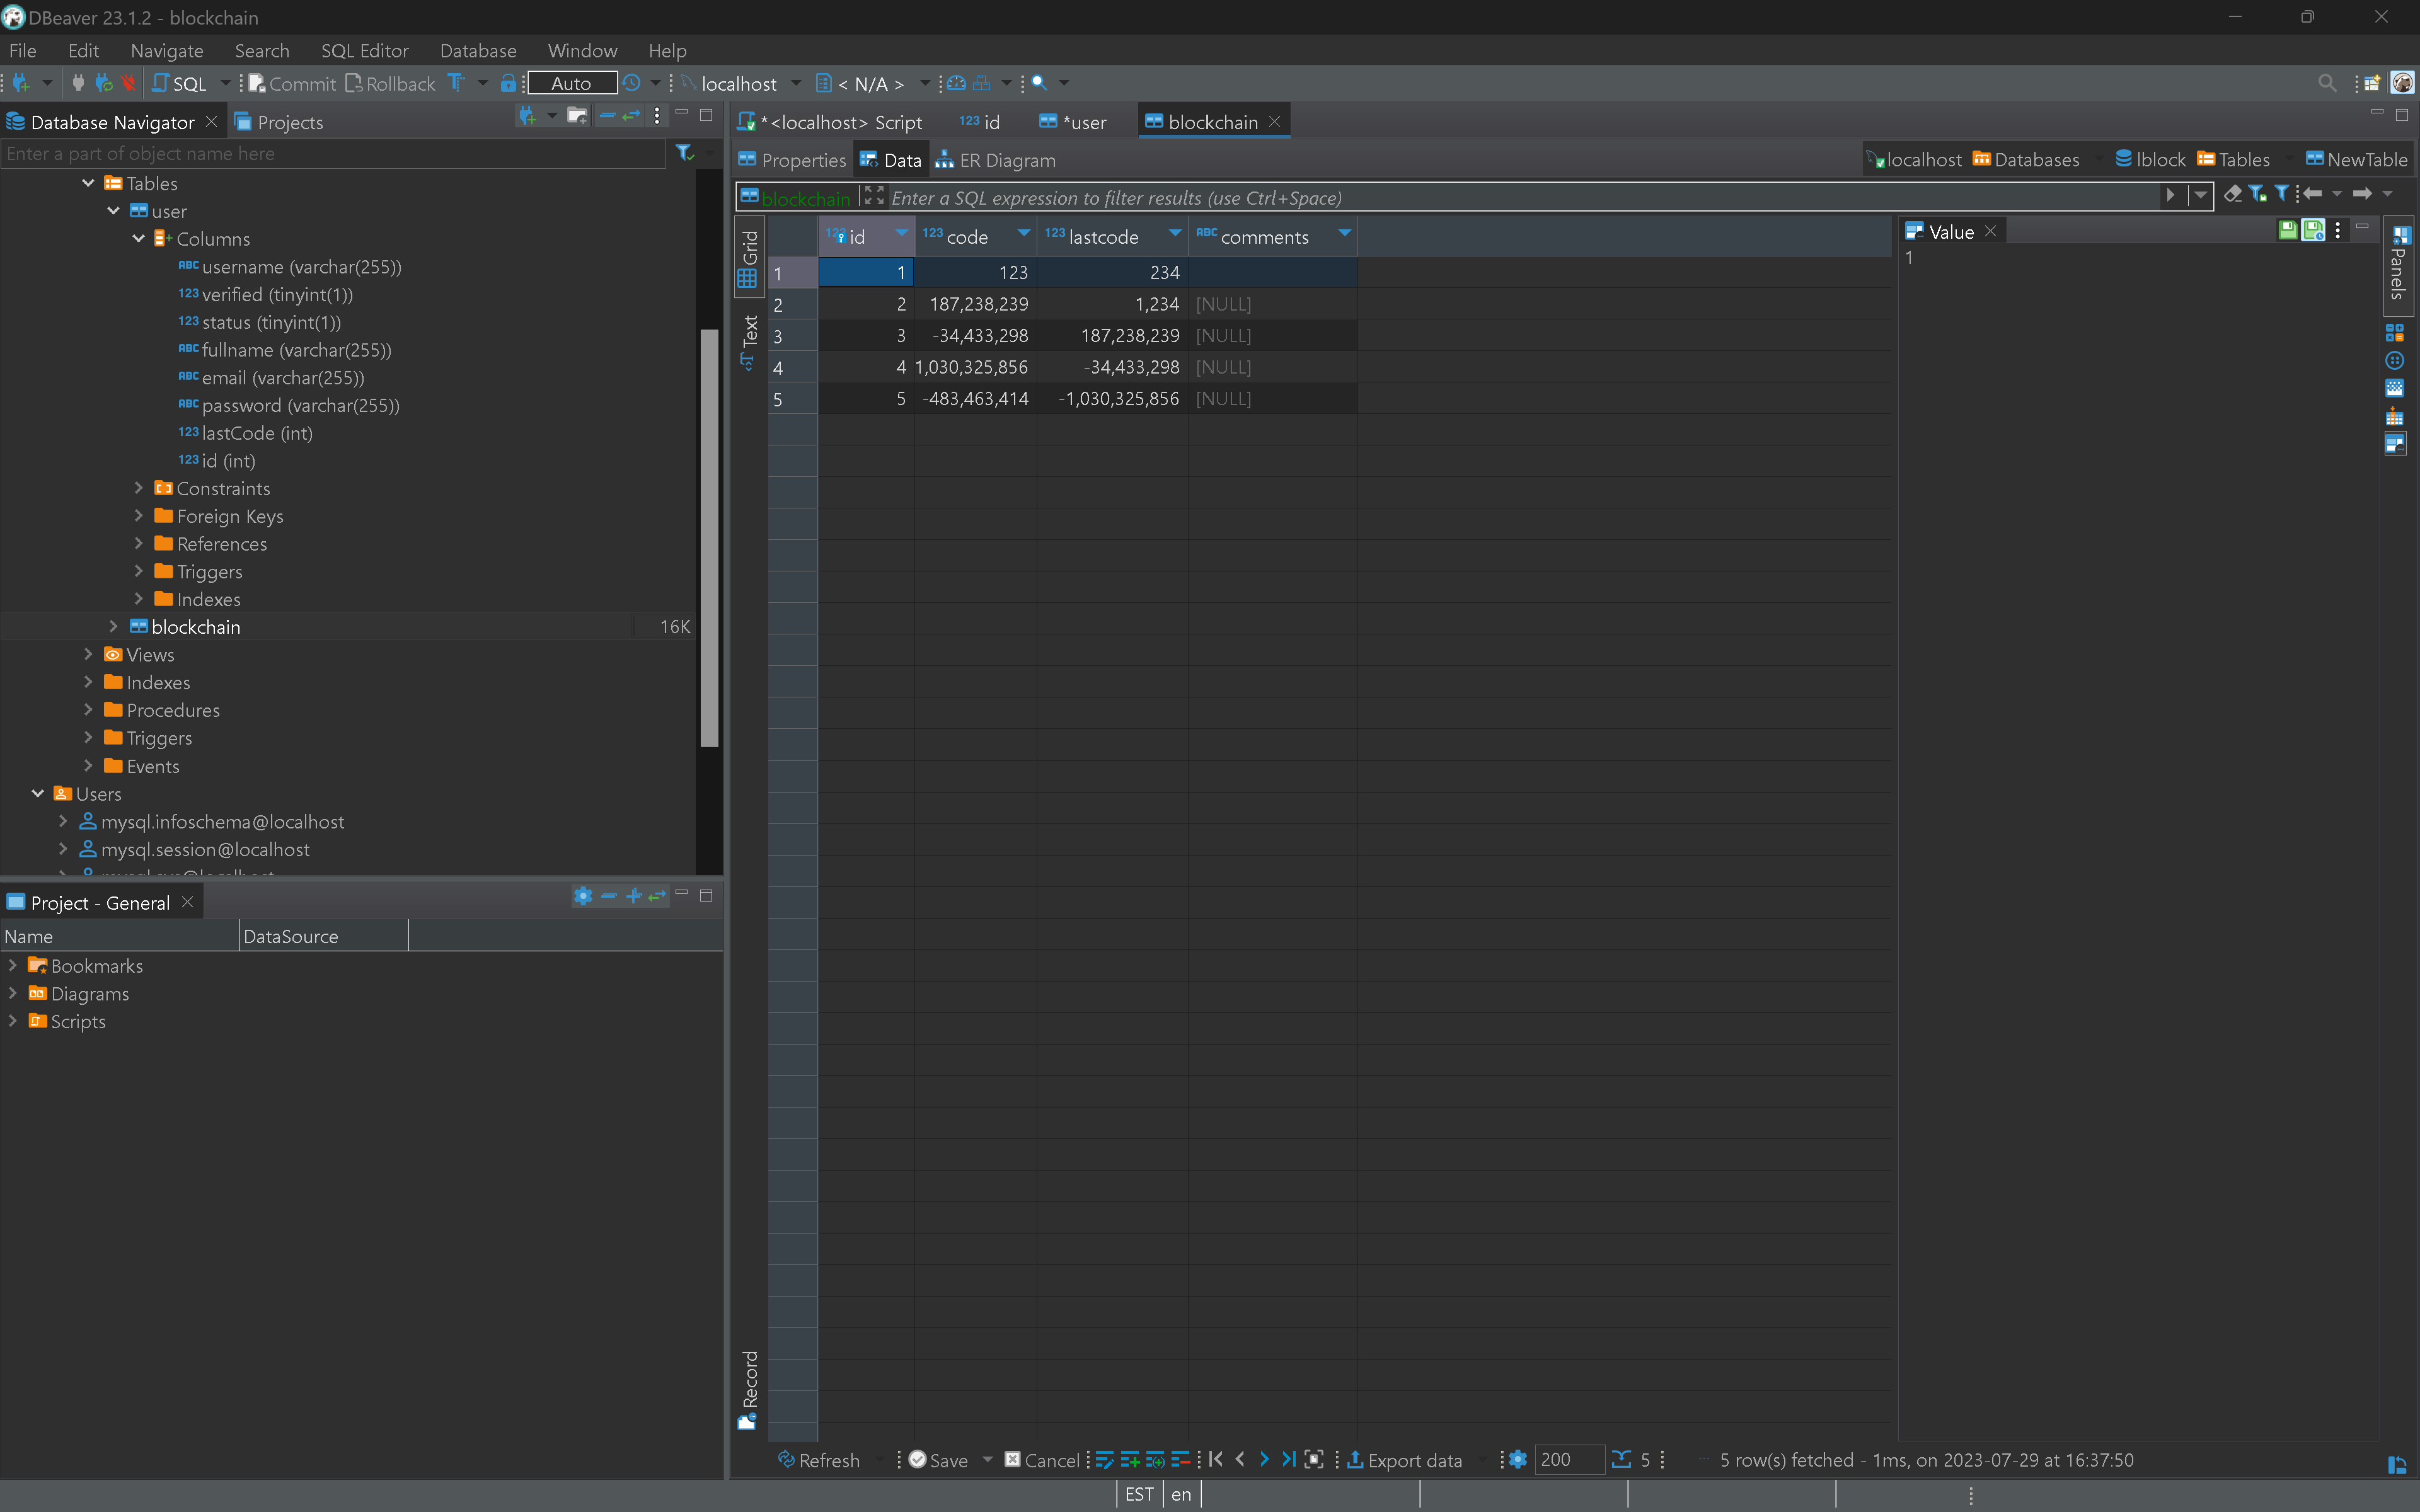Go to the last page of results

coord(1289,1459)
